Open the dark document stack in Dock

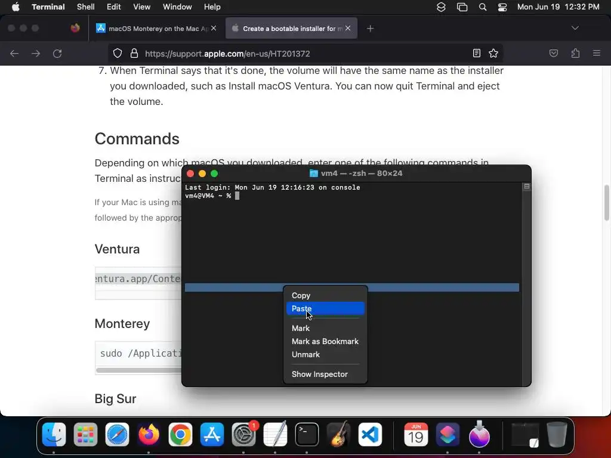point(525,435)
